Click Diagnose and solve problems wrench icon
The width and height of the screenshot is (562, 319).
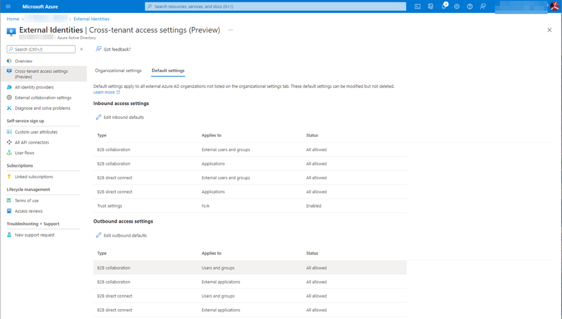10,108
